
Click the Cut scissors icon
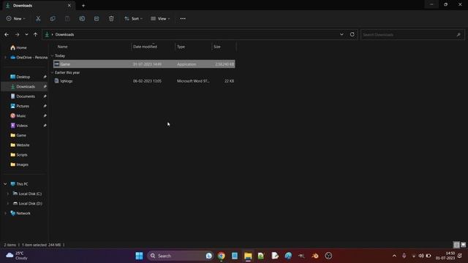[38, 18]
